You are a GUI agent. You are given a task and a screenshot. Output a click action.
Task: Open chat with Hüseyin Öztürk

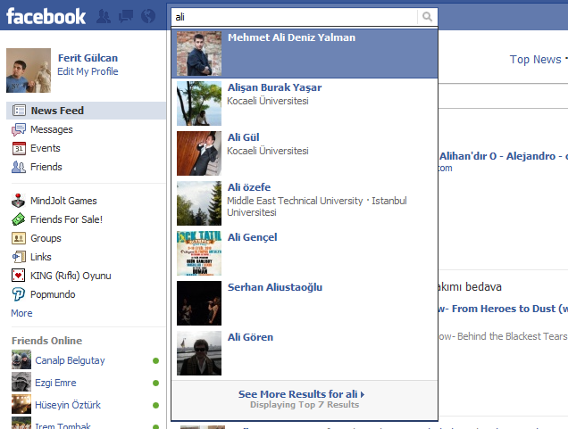(x=68, y=405)
